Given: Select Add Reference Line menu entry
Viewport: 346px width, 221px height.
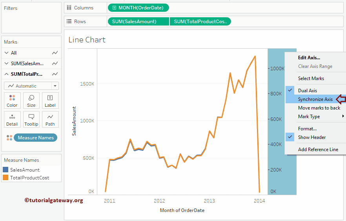Looking at the screenshot, I should pyautogui.click(x=318, y=150).
